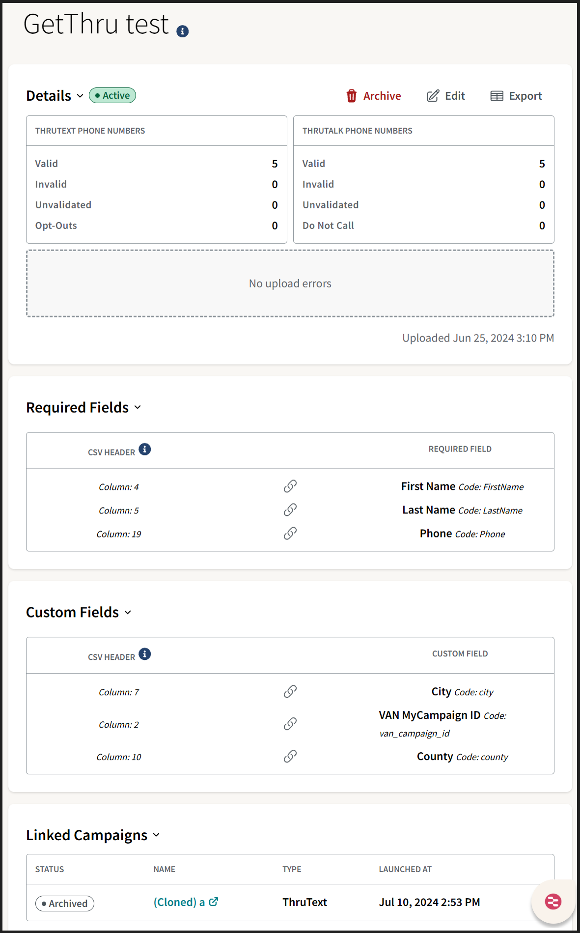
Task: Click the NAME column header
Action: (x=164, y=869)
